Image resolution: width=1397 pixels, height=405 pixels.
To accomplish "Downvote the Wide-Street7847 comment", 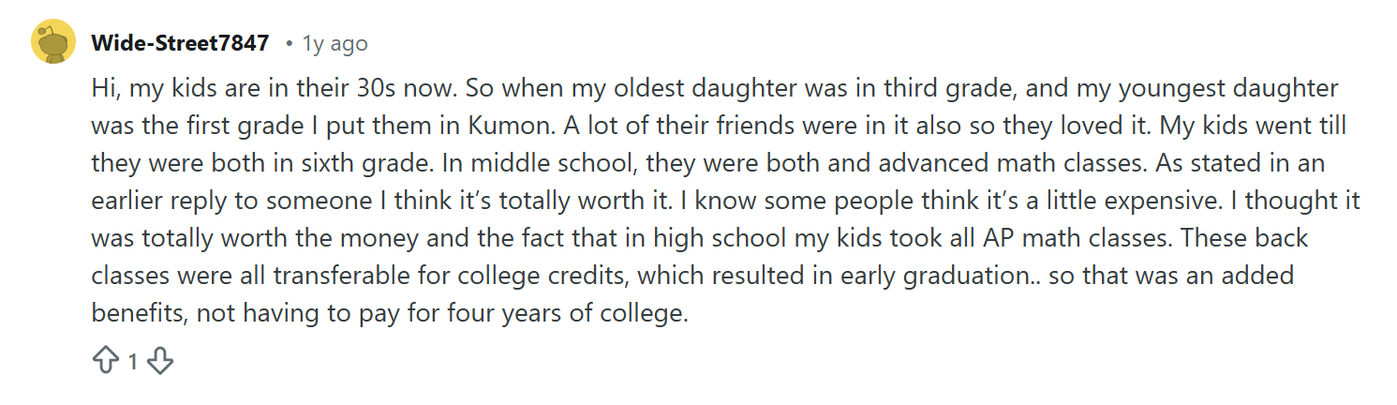I will 161,361.
